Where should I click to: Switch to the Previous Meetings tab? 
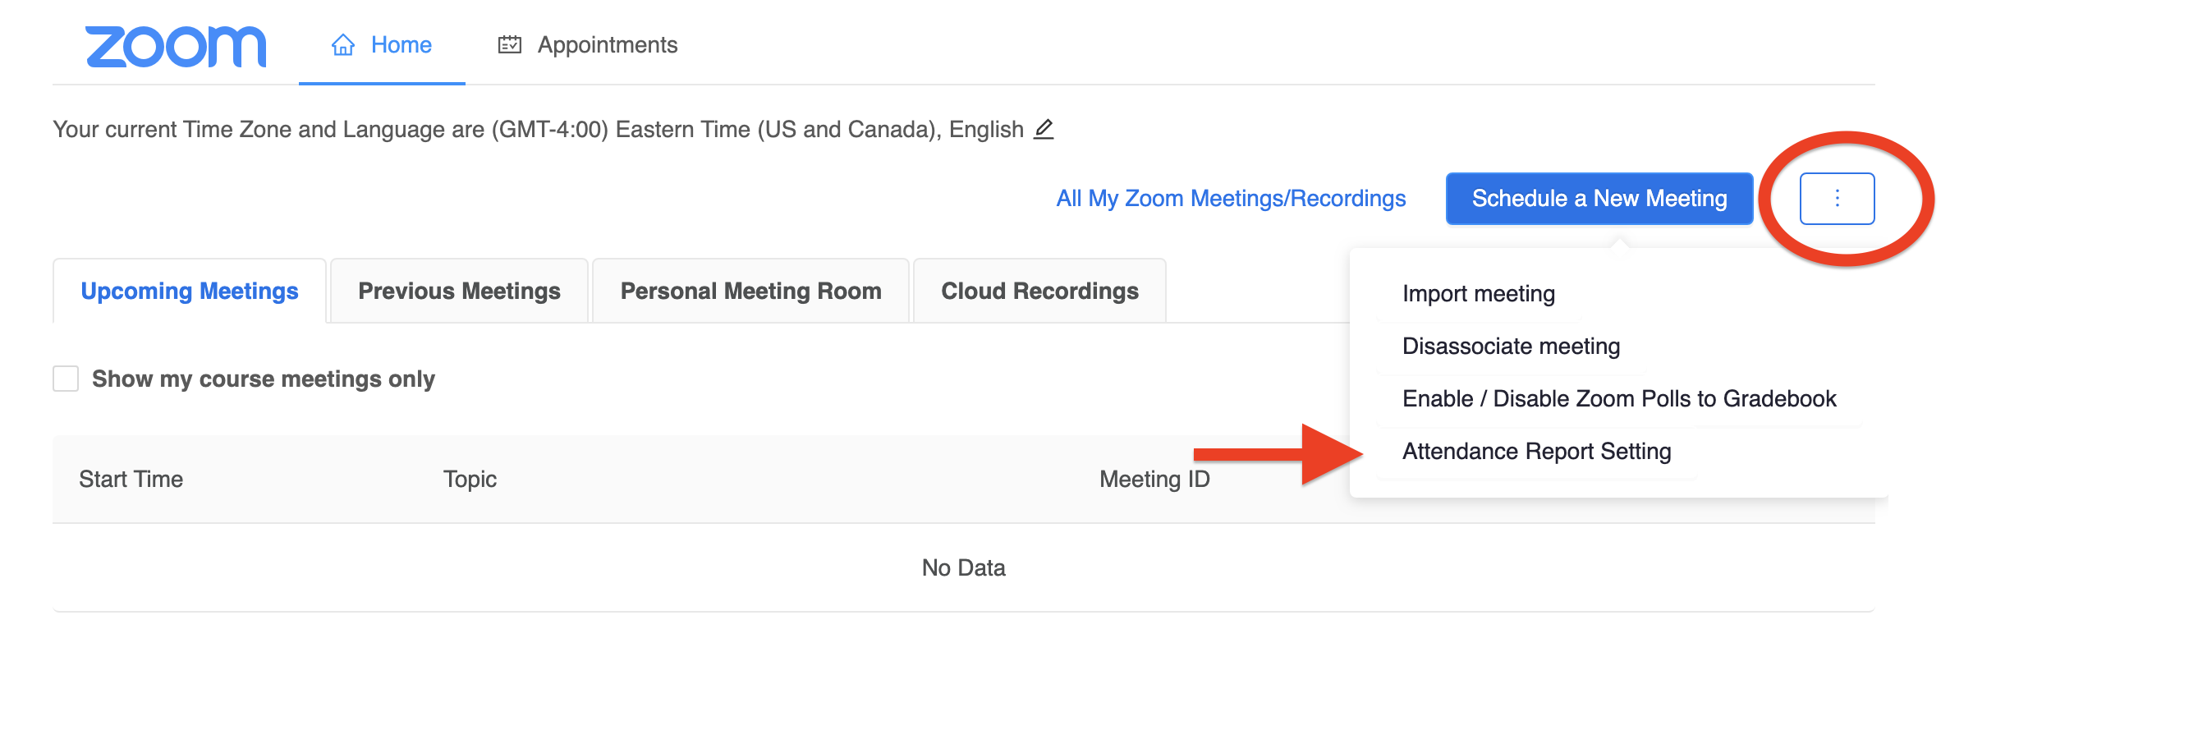coord(458,291)
